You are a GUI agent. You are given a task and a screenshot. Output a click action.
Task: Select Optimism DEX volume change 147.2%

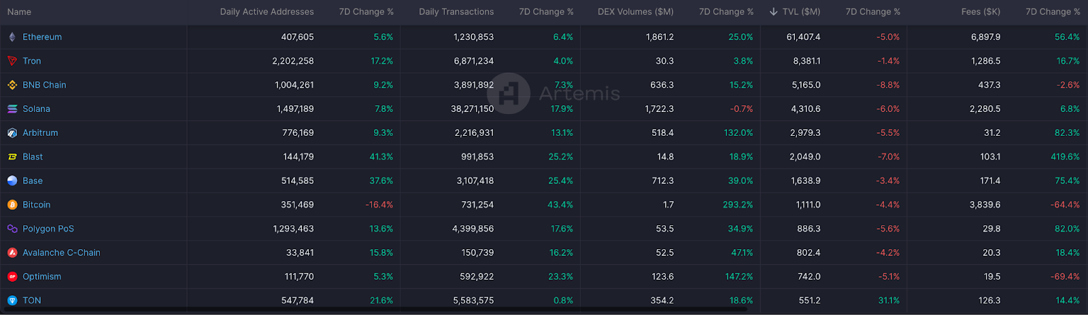739,276
